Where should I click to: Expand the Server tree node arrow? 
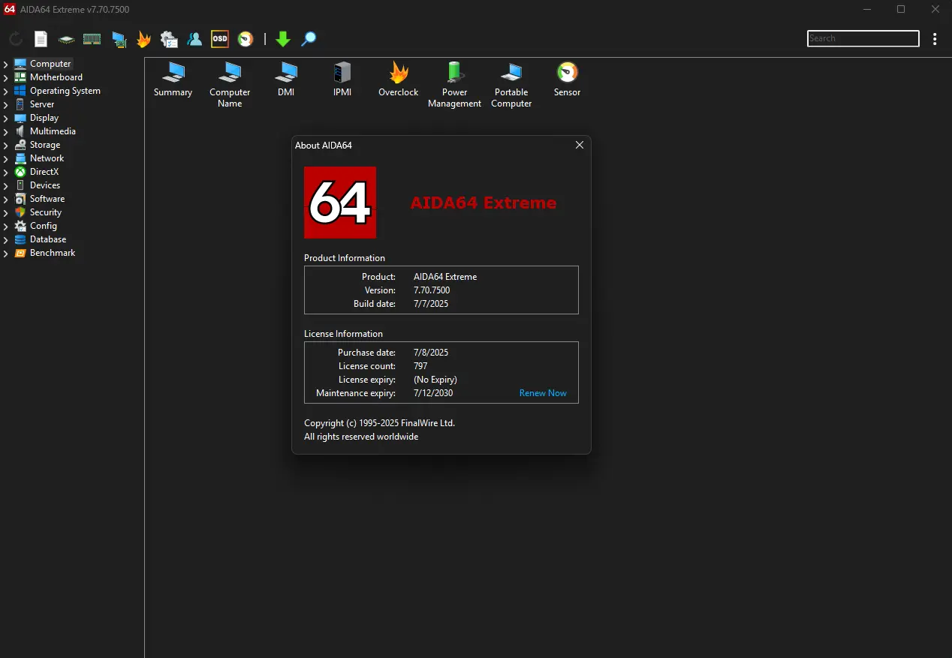click(x=6, y=104)
